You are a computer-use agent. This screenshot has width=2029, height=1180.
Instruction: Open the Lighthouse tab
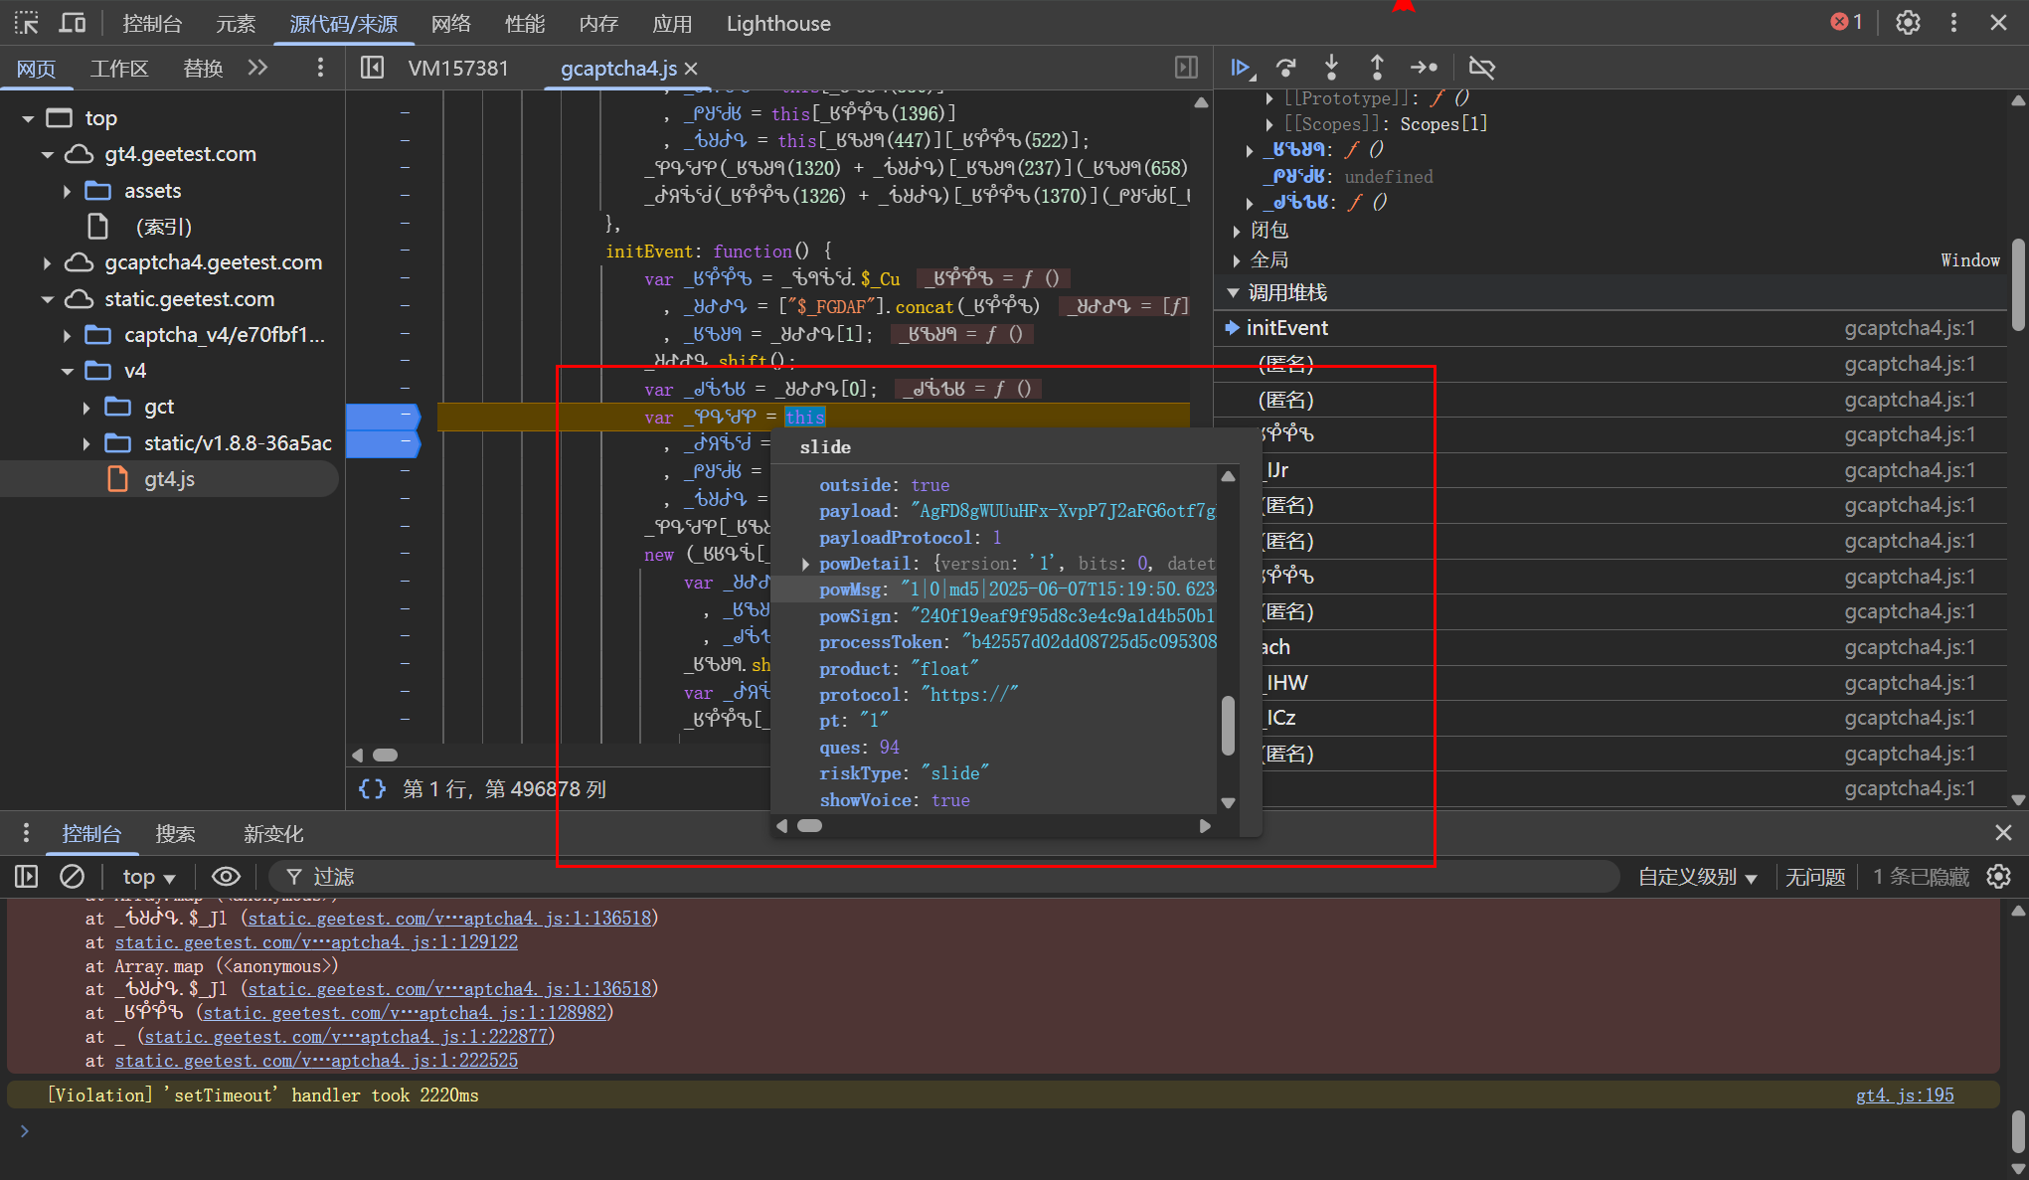click(x=778, y=23)
